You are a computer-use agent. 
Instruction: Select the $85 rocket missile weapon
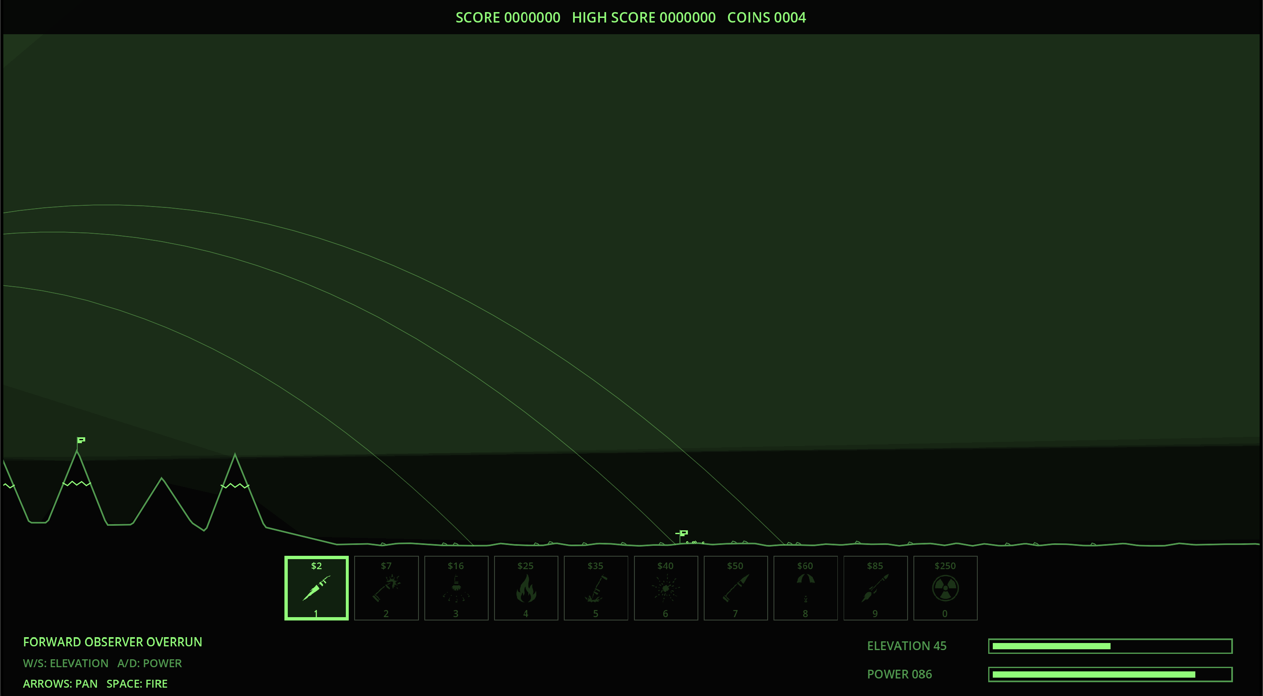pyautogui.click(x=875, y=588)
